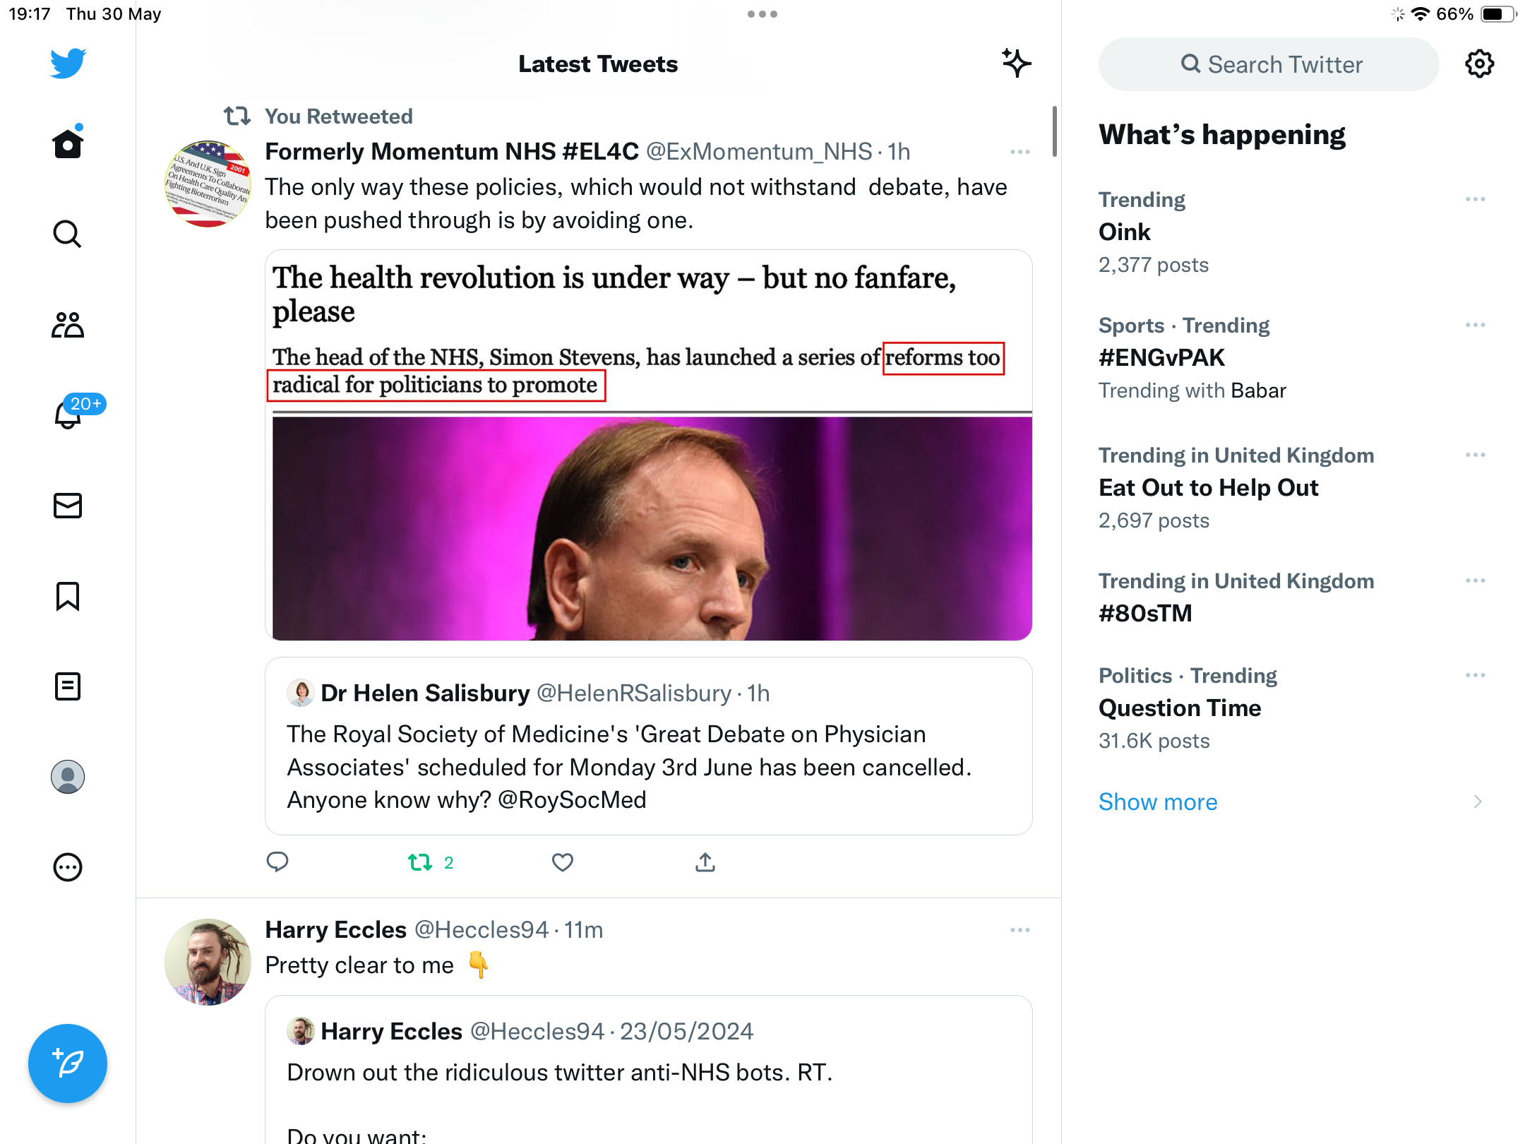Screen dimensions: 1525x1144
Task: Click the timeline scrollbar handle
Action: (x=1055, y=131)
